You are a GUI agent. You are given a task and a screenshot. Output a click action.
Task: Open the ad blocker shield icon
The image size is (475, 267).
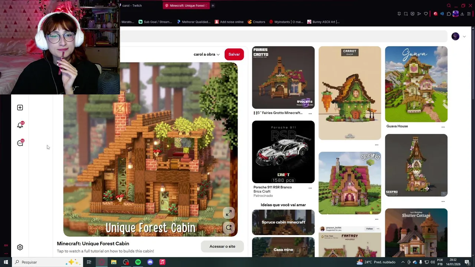tap(412, 14)
